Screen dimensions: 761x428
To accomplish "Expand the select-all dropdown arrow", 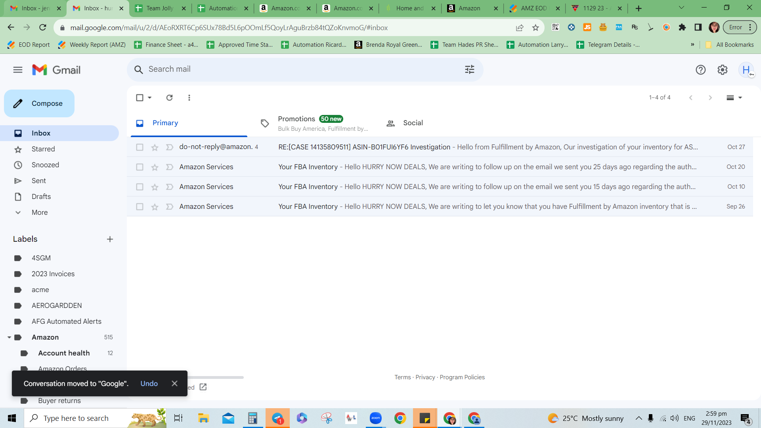I will [x=149, y=97].
